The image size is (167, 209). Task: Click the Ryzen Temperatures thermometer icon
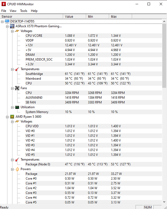(17, 160)
